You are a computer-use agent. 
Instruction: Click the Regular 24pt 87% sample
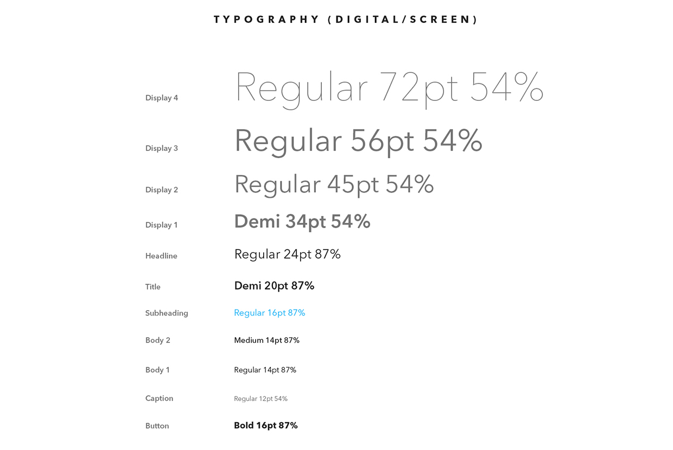pos(287,255)
